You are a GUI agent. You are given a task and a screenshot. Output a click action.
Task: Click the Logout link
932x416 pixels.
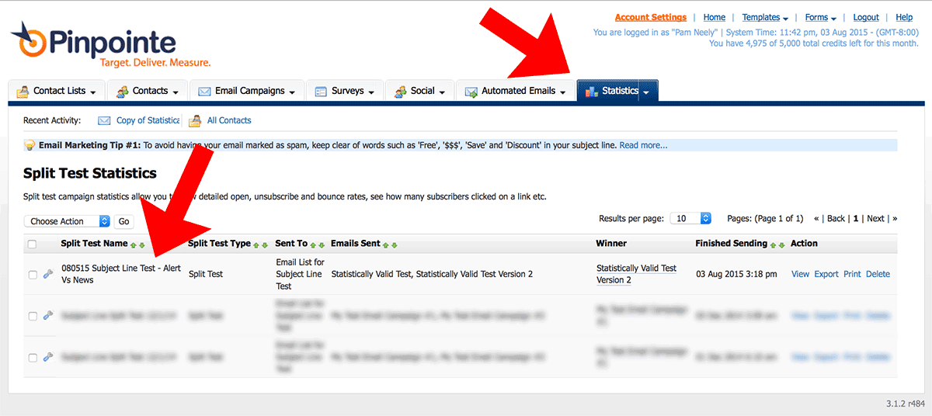click(x=866, y=17)
